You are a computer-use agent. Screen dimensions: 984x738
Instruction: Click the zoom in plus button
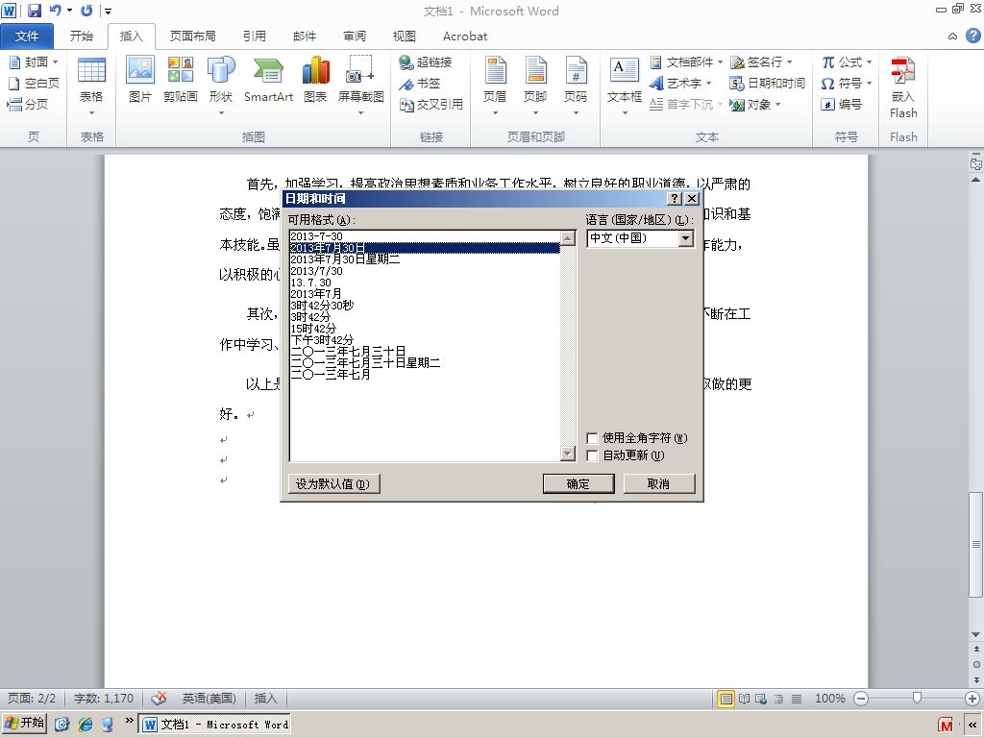(972, 699)
